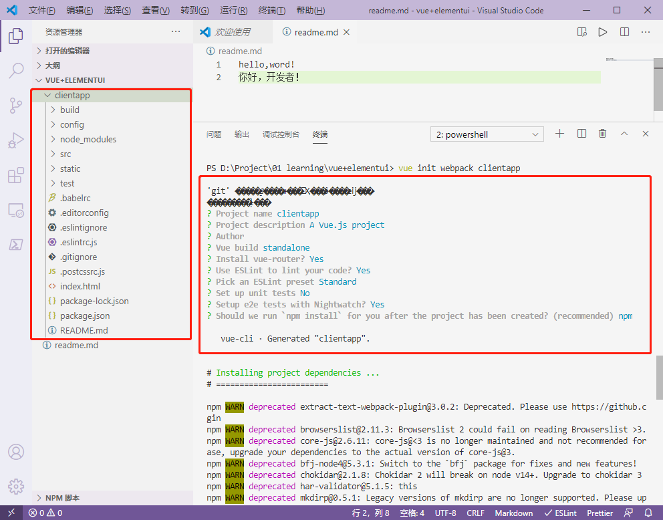This screenshot has height=520, width=663.
Task: Click the feedback icon in status bar
Action: tap(628, 513)
